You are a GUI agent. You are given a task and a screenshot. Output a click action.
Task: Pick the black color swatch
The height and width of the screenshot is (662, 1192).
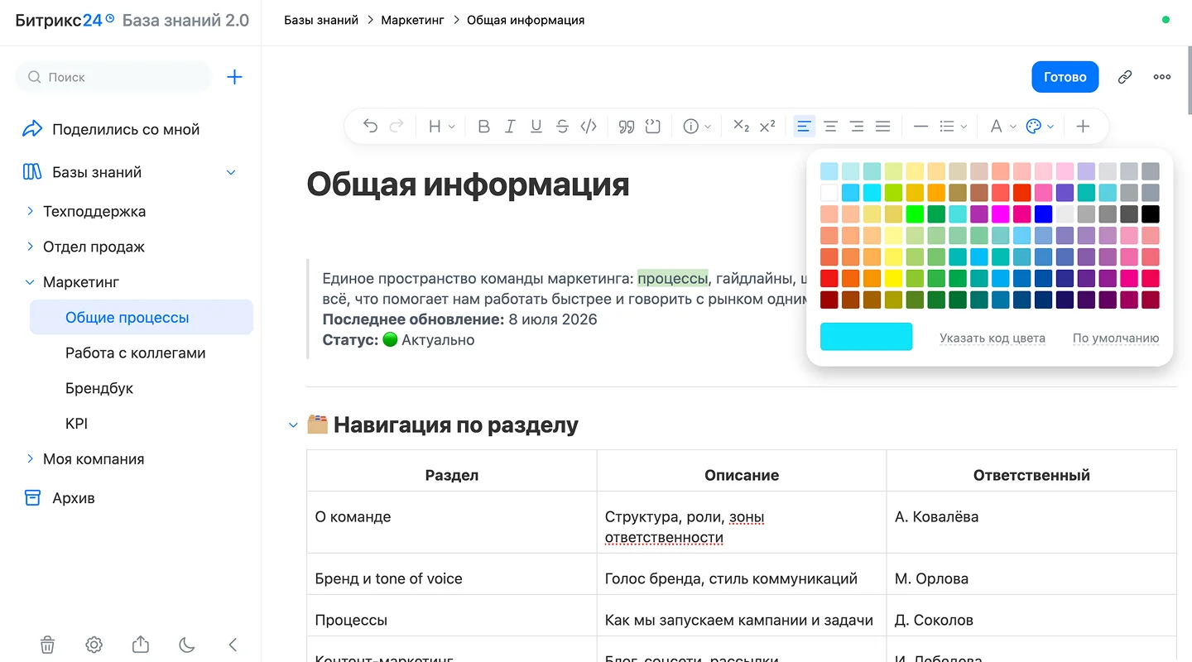1151,214
